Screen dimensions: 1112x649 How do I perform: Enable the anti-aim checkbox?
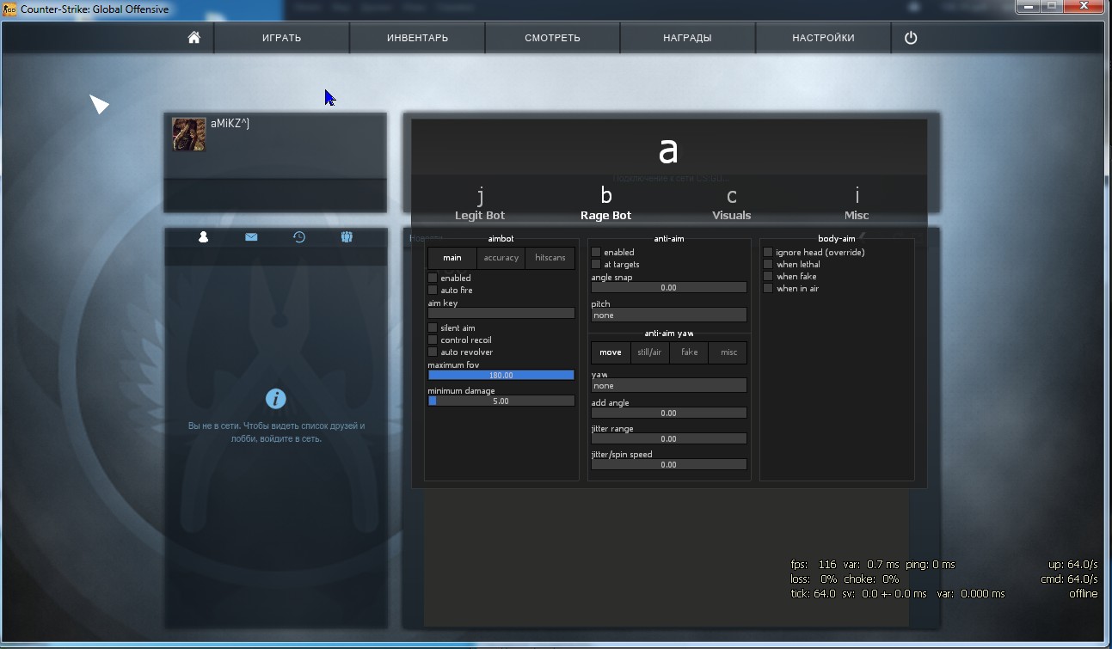coord(596,253)
